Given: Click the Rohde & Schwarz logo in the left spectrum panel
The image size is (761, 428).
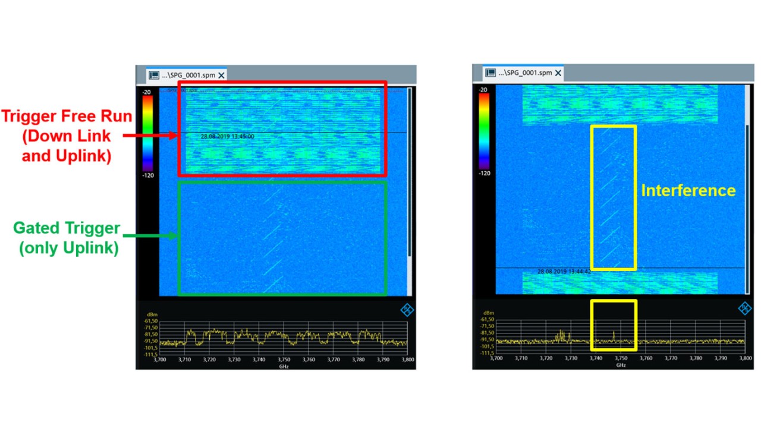Looking at the screenshot, I should coord(407,310).
